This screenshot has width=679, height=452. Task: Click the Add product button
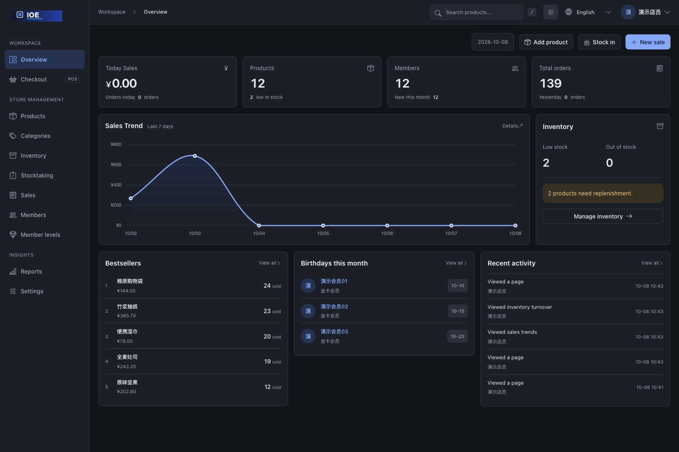coord(546,42)
